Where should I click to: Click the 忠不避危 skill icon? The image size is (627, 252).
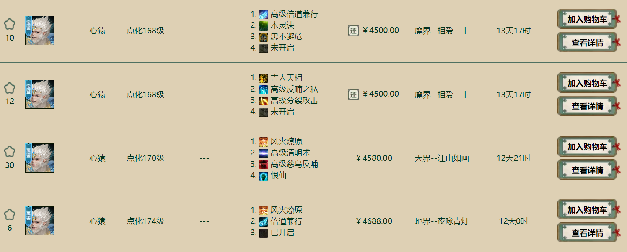pyautogui.click(x=263, y=37)
